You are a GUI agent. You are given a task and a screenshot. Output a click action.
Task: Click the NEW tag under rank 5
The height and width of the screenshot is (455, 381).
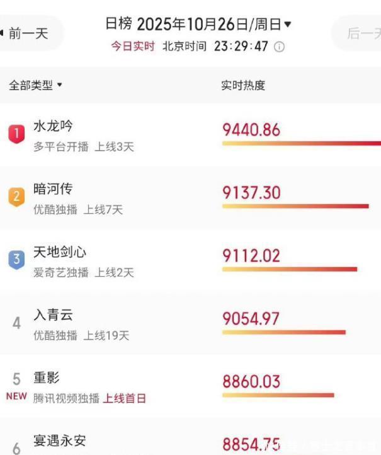[16, 397]
